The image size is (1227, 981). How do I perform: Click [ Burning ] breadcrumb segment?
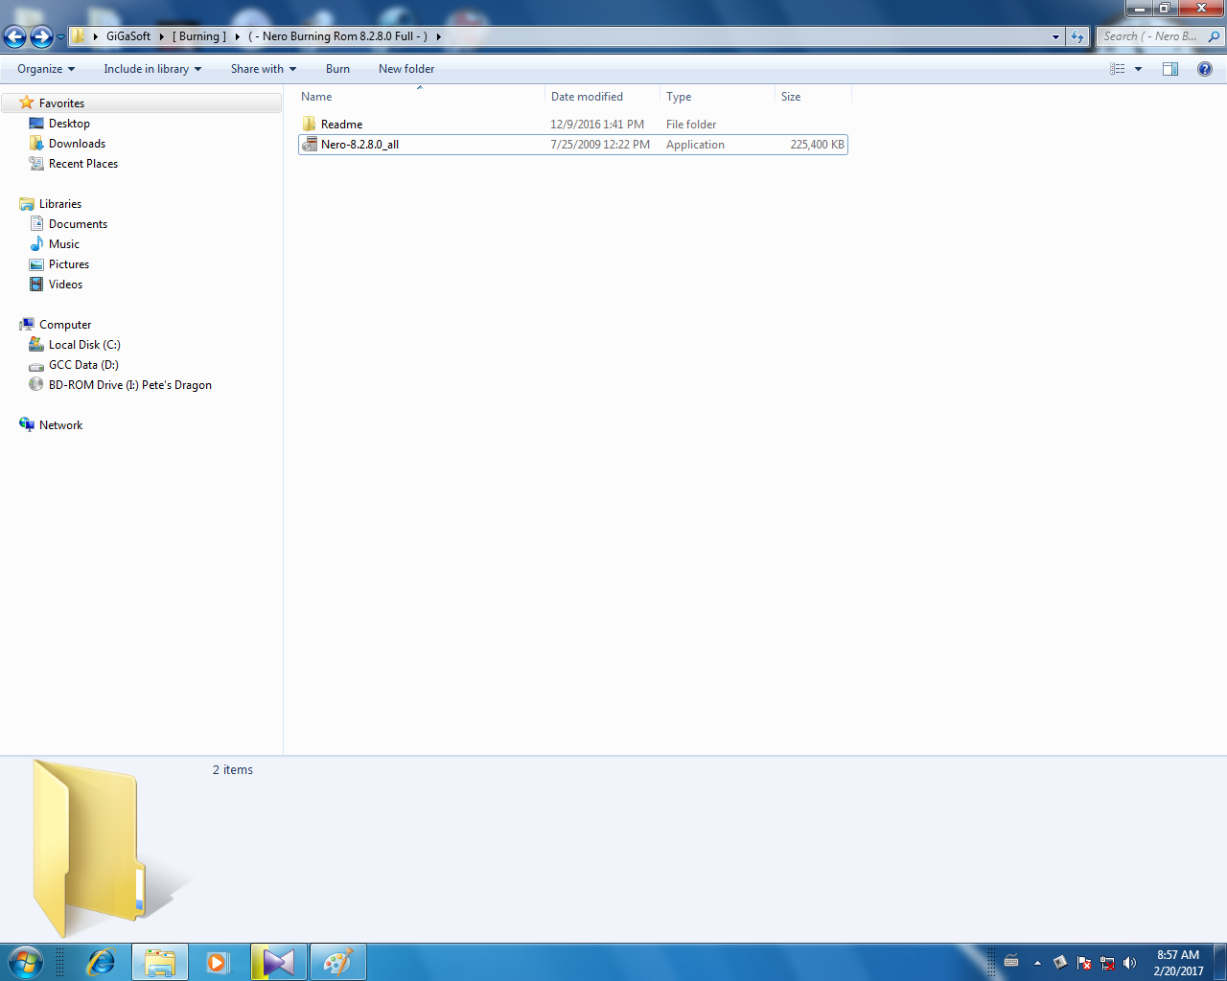point(199,36)
